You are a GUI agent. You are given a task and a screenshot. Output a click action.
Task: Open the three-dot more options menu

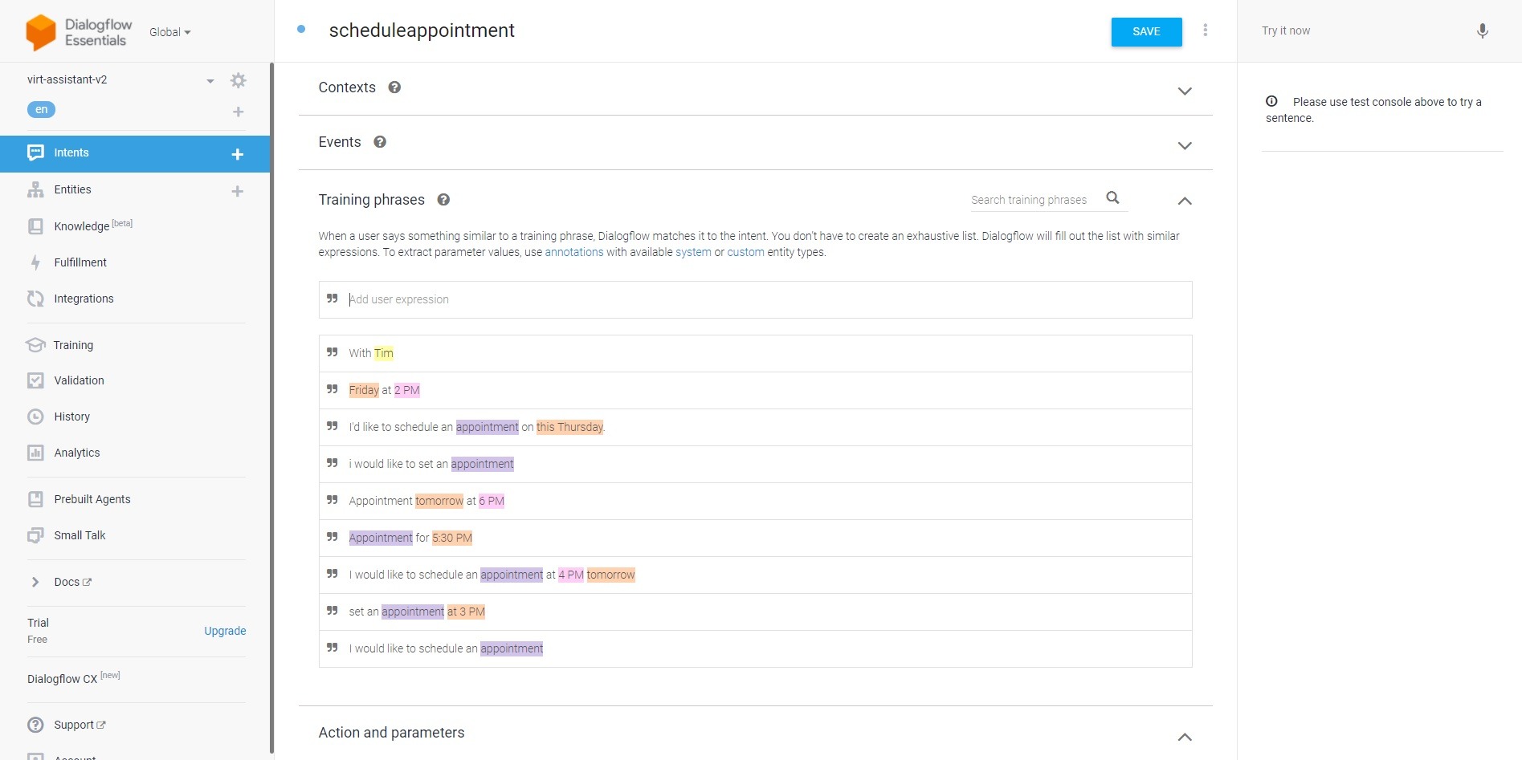pos(1205,30)
